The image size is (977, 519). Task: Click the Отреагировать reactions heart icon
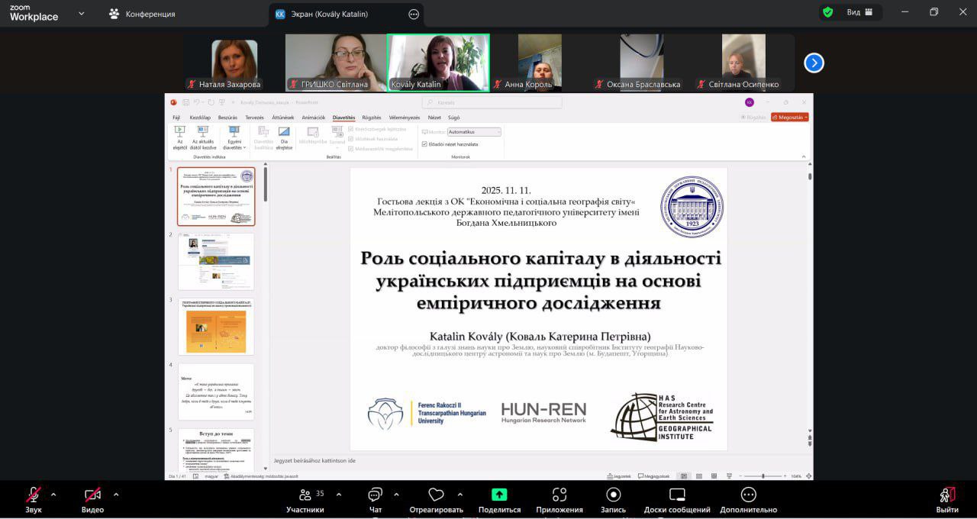[x=436, y=495]
